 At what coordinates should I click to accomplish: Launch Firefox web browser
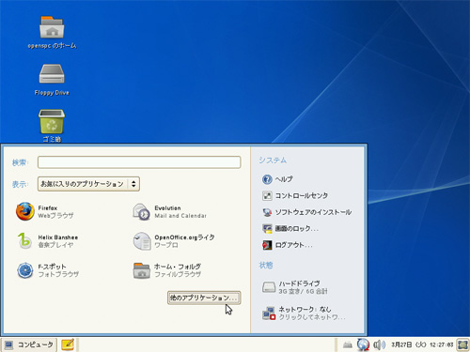(45, 211)
